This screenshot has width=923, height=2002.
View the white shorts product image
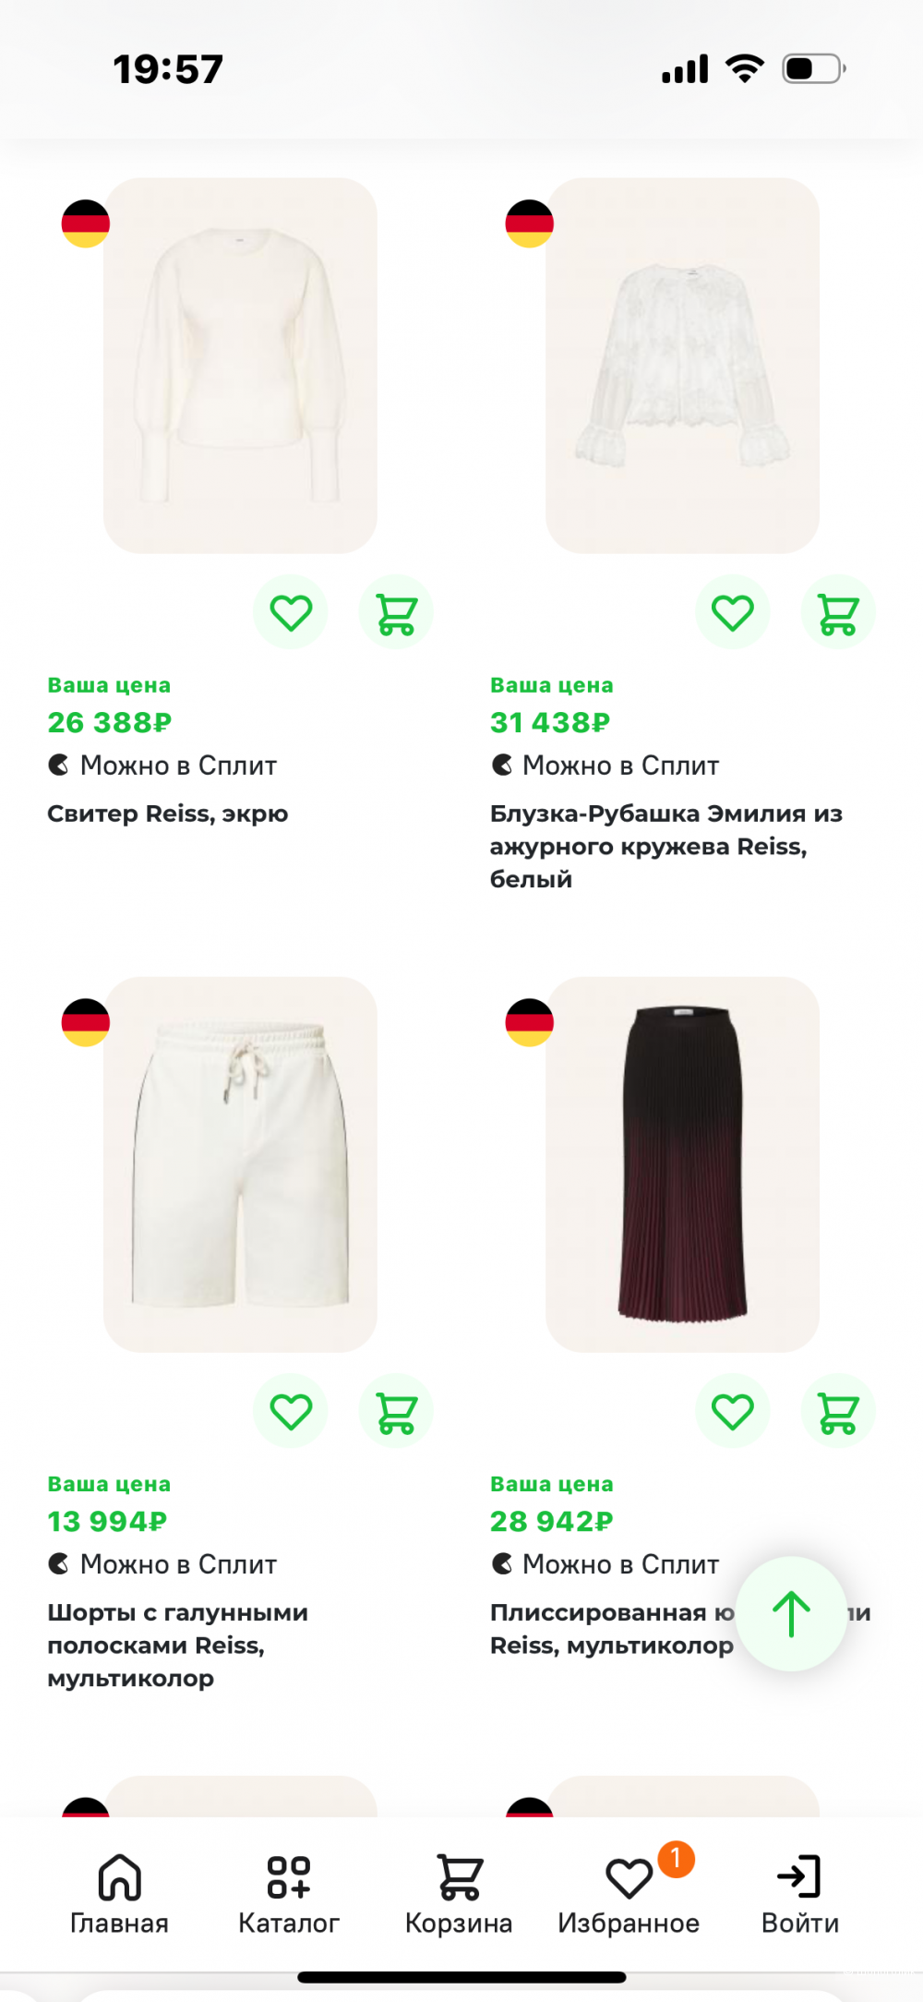tap(240, 1164)
